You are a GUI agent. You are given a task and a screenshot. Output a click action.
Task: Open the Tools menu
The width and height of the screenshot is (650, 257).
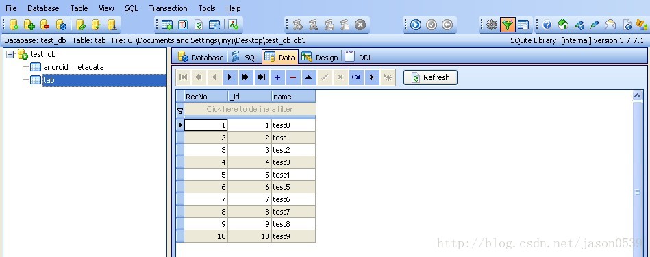point(206,8)
